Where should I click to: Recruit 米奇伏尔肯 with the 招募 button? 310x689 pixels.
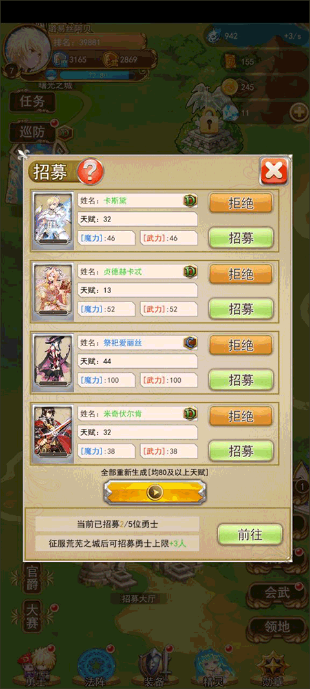(240, 451)
